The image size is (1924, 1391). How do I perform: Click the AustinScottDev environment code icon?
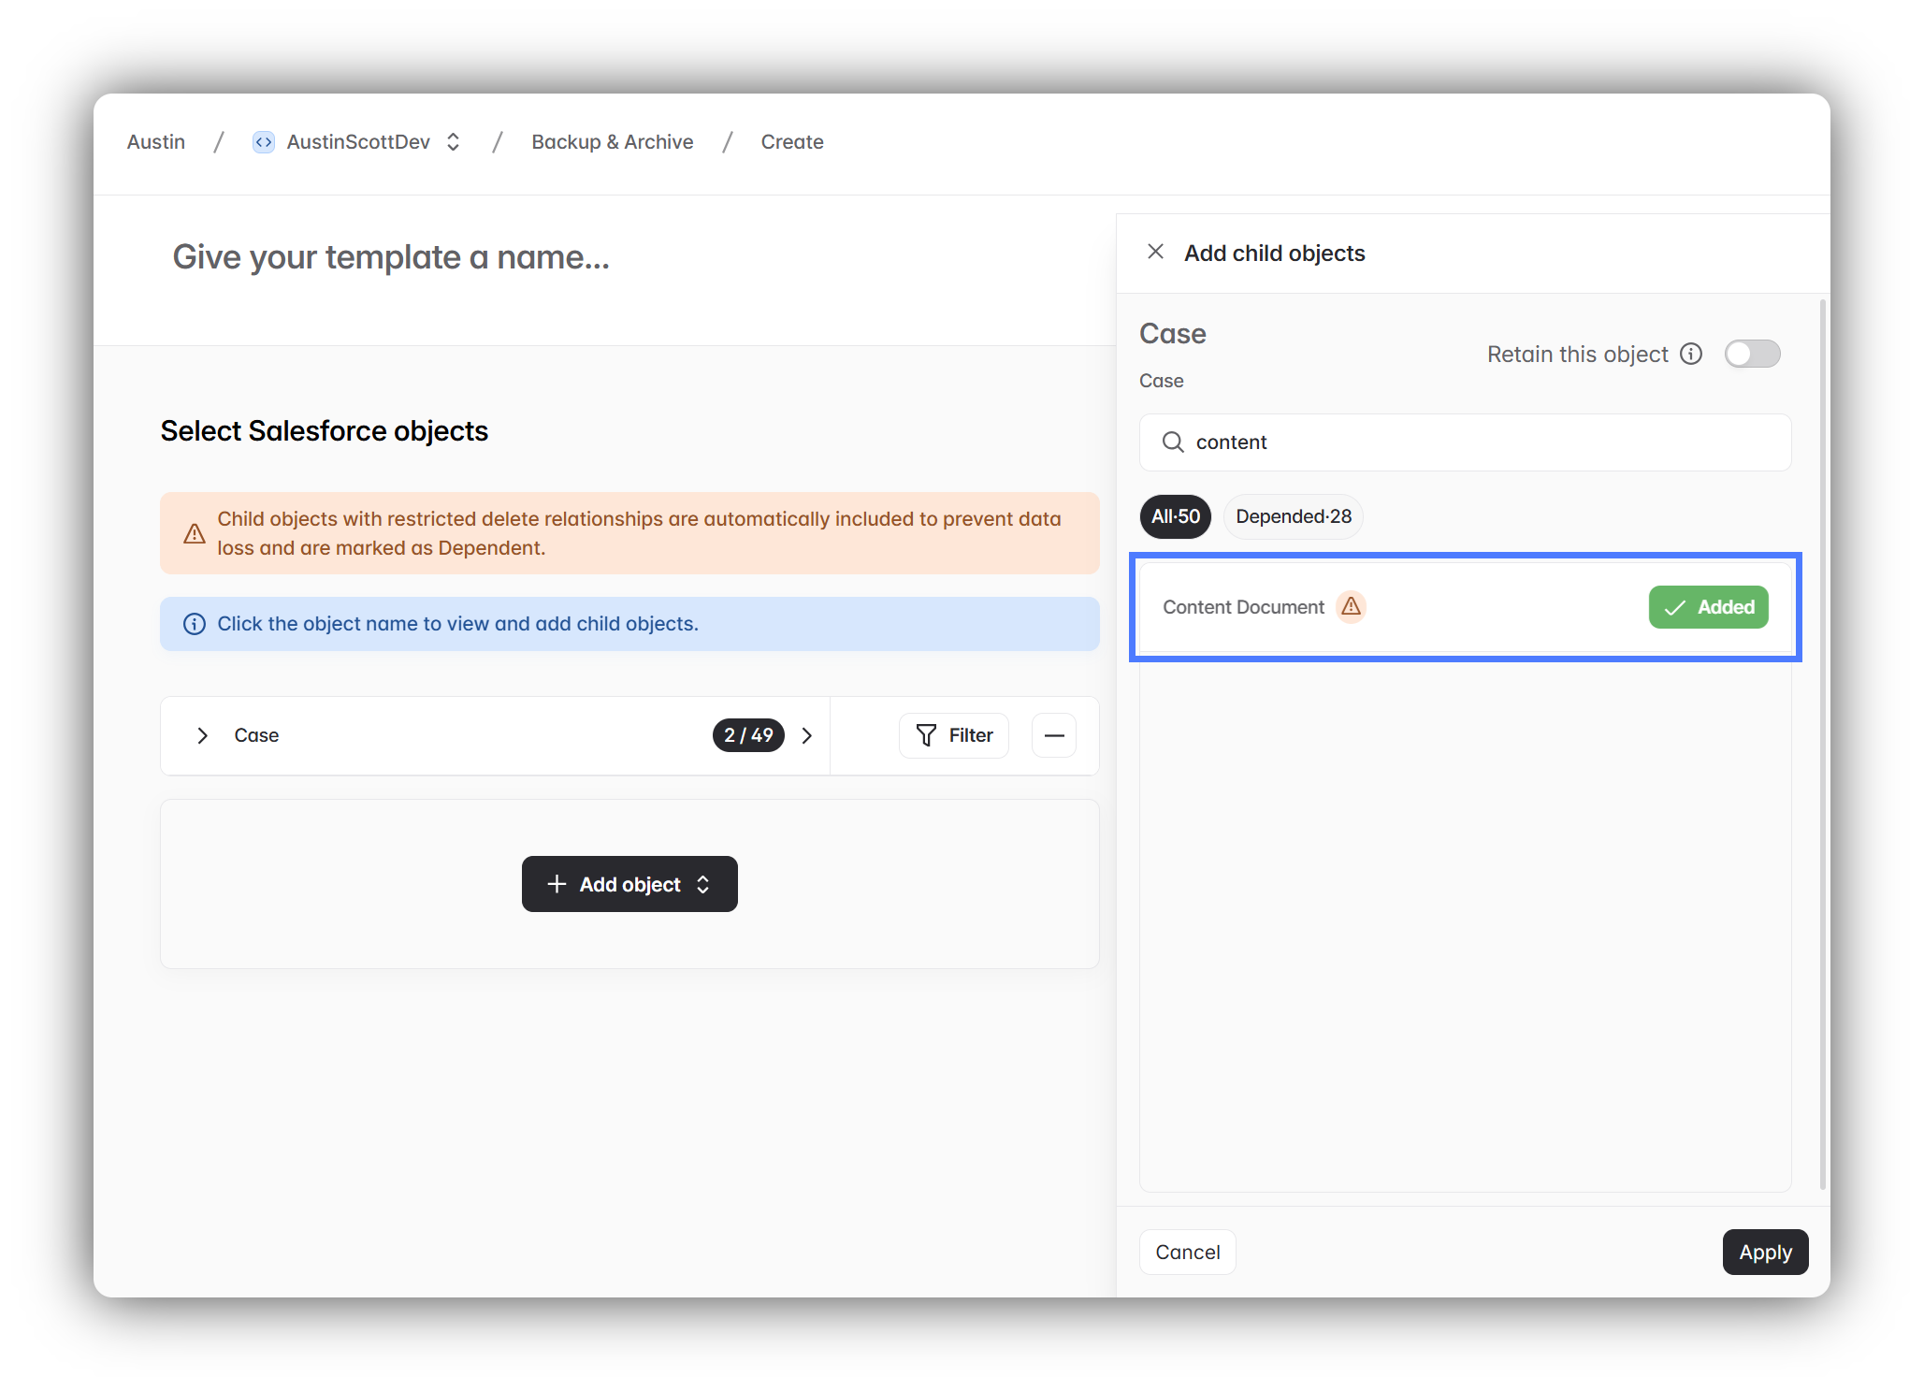pyautogui.click(x=263, y=142)
